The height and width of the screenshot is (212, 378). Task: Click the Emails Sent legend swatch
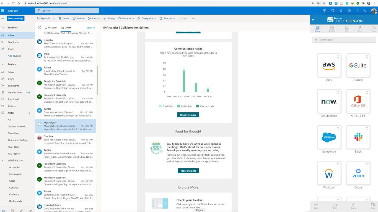tap(160, 106)
